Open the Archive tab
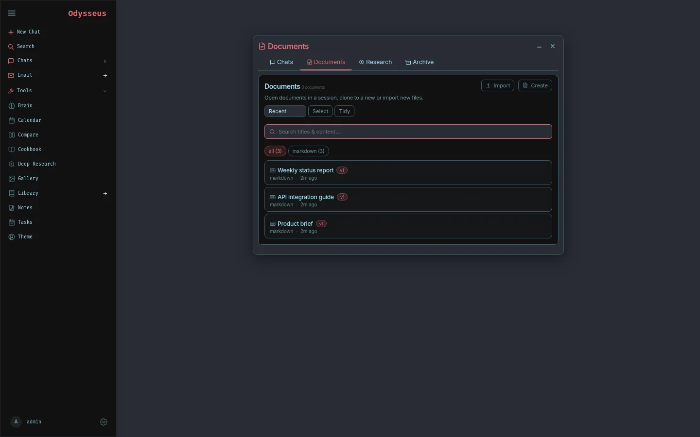 tap(420, 62)
